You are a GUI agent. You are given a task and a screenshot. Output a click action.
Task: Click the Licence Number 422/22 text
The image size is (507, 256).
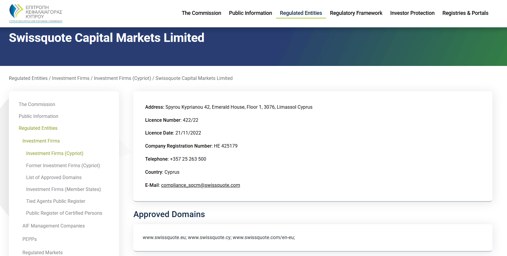click(x=172, y=120)
